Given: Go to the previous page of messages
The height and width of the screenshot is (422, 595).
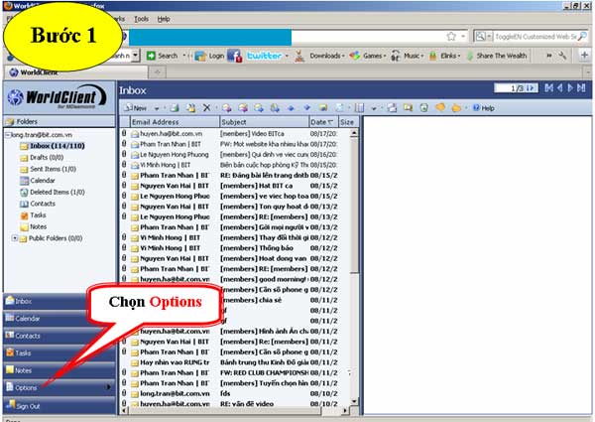Looking at the screenshot, I should point(559,88).
